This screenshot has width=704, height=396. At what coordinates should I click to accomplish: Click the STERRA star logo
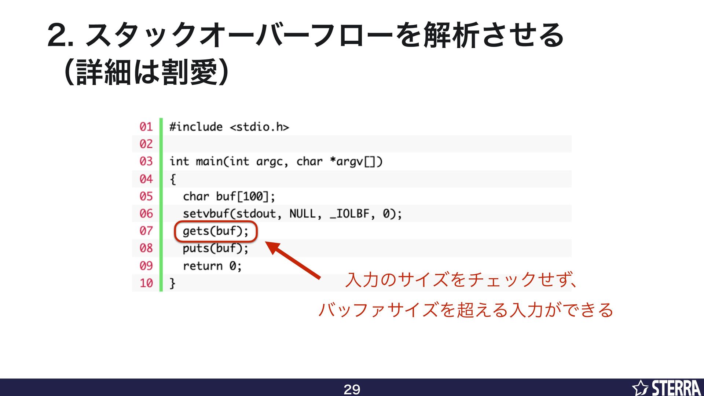pyautogui.click(x=666, y=388)
